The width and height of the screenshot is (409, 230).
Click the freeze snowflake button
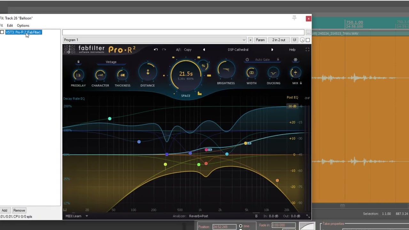pyautogui.click(x=295, y=60)
